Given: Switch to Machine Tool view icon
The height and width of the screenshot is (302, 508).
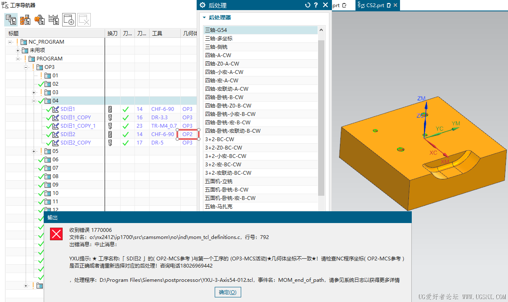Looking at the screenshot, I should 25,19.
